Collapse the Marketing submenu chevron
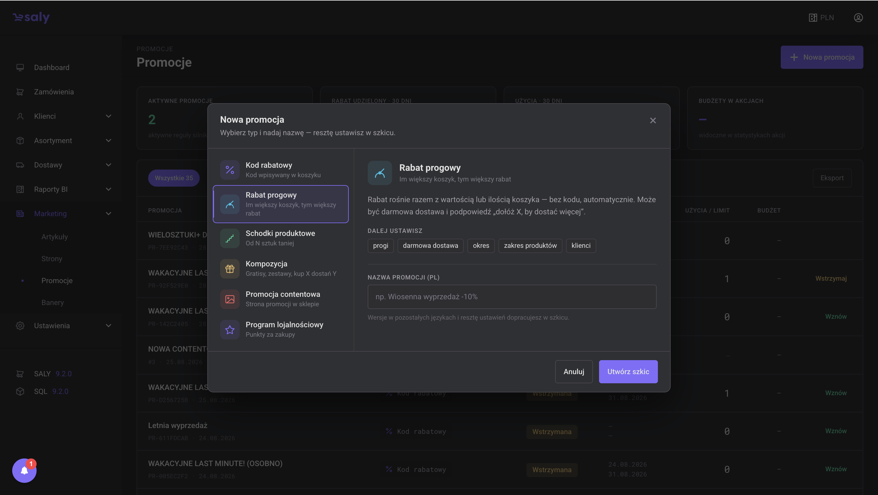Viewport: 878px width, 495px height. click(x=109, y=214)
